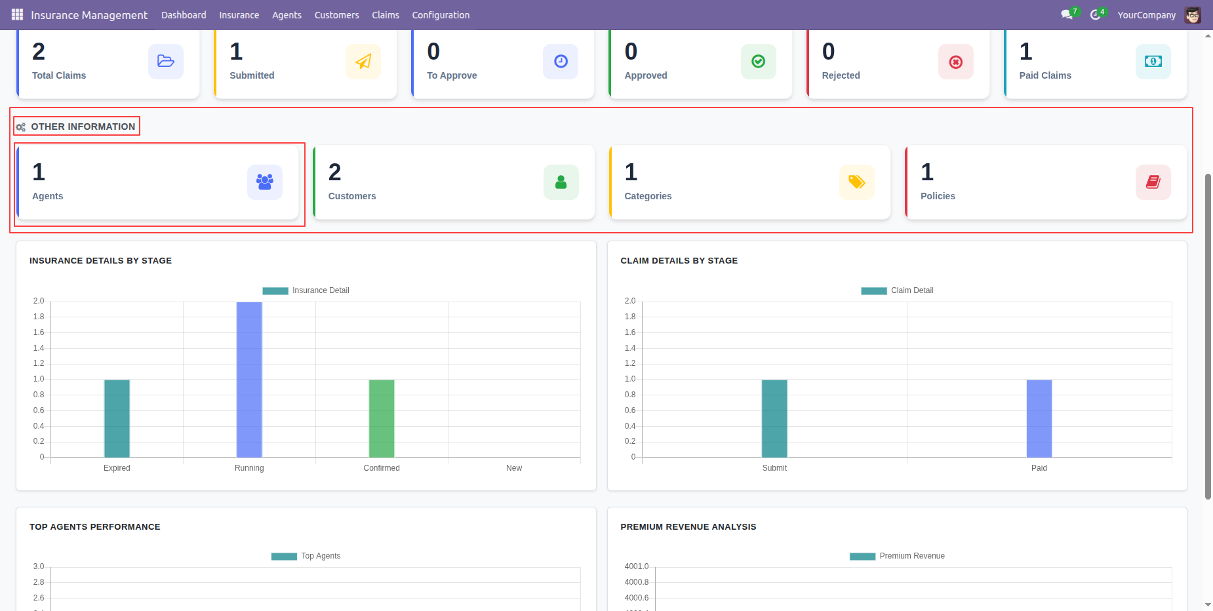Click the Customers person icon

[561, 182]
